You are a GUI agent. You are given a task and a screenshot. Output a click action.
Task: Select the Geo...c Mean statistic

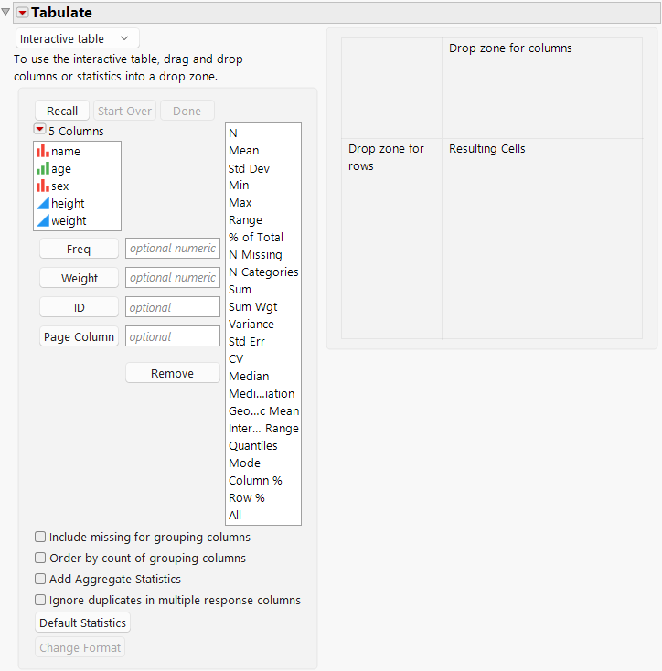pos(263,411)
